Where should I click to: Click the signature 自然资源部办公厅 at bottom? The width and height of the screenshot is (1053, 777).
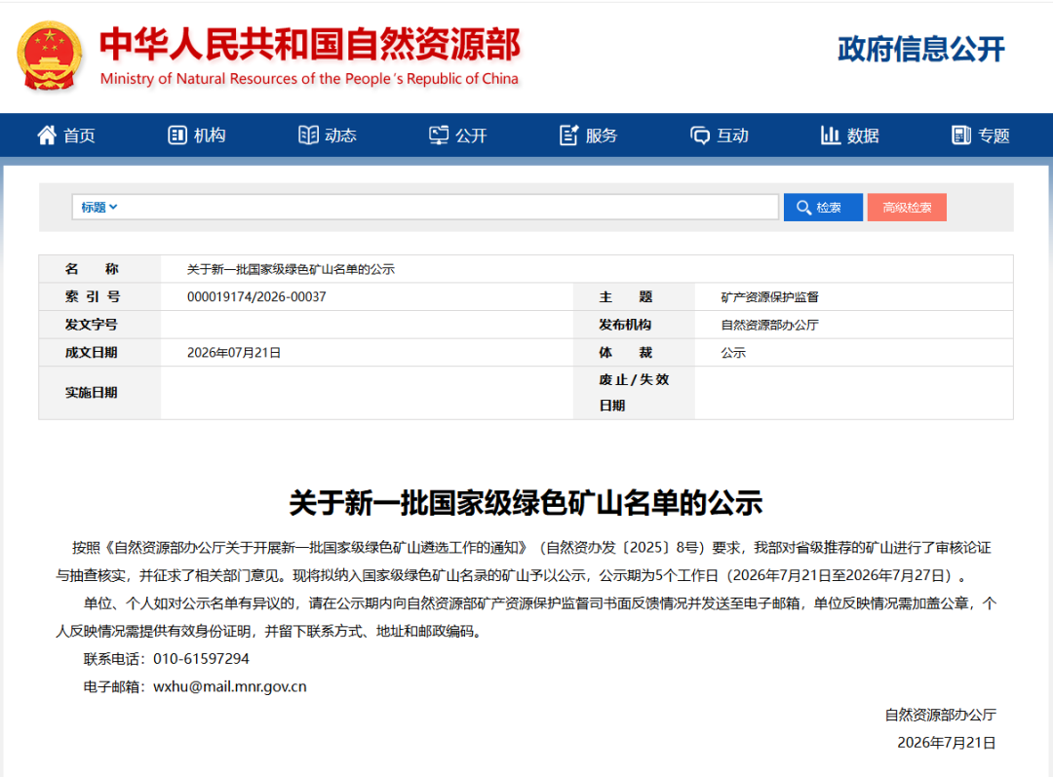point(940,715)
